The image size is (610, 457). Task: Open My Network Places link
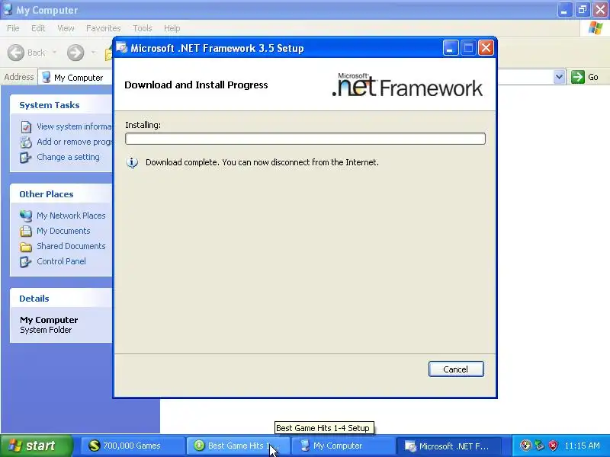point(71,216)
